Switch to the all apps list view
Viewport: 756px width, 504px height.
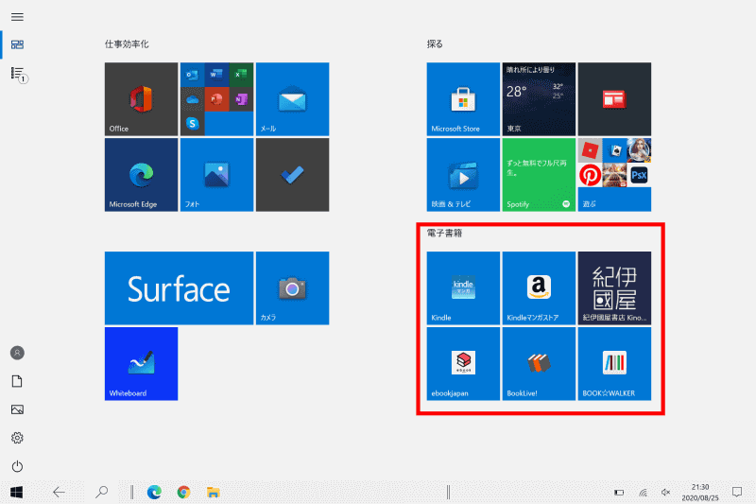coord(18,74)
